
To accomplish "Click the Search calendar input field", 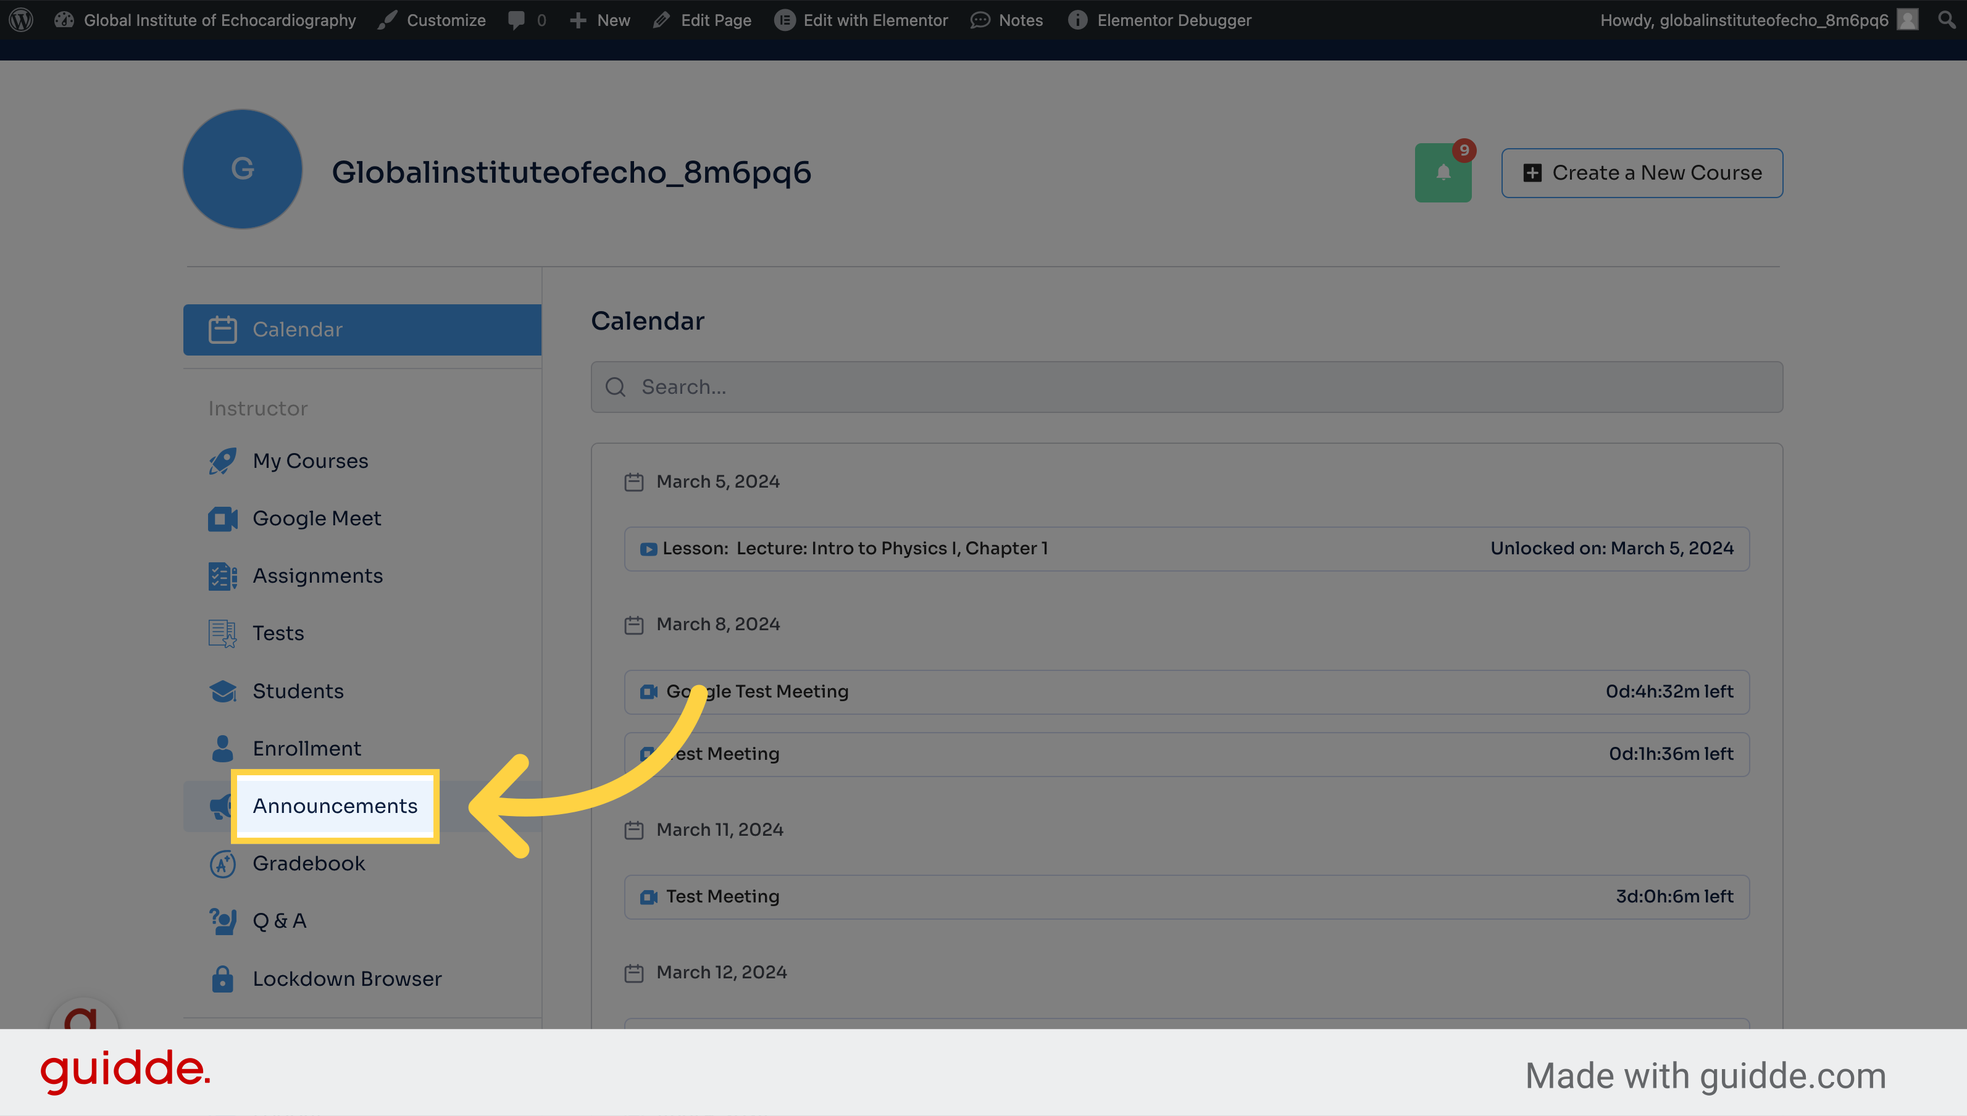I will [1185, 385].
